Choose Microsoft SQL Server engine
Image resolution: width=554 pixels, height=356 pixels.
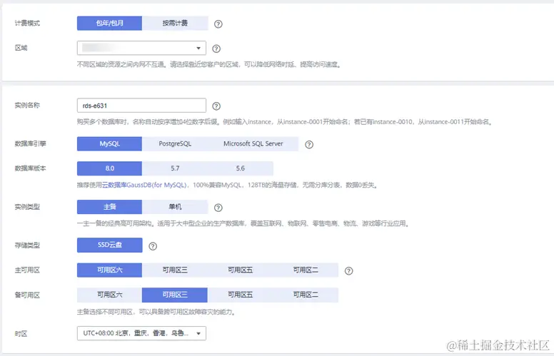pos(253,143)
